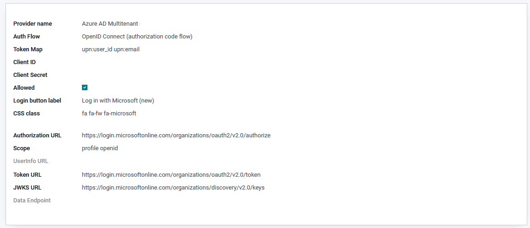Click the JWKS URL label
Screen dimensions: 530x228
(27, 187)
